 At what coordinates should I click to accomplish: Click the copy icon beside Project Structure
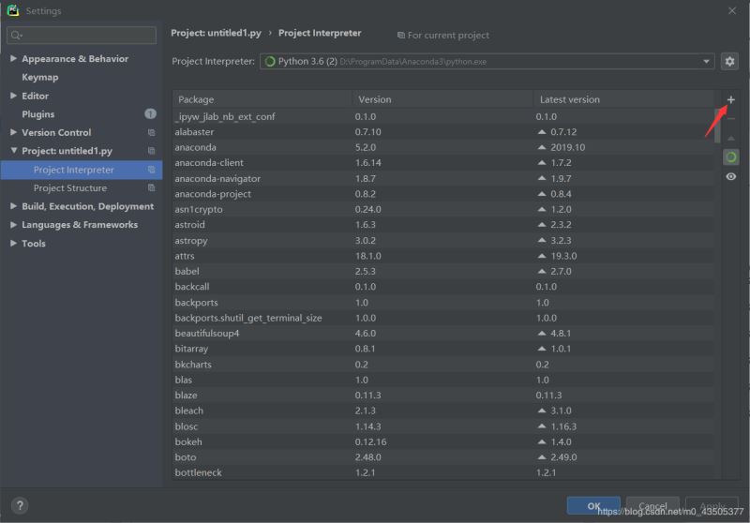pos(151,187)
